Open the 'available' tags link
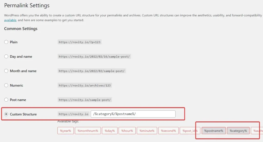Viewport: 263px width, 142px height. coord(10,20)
